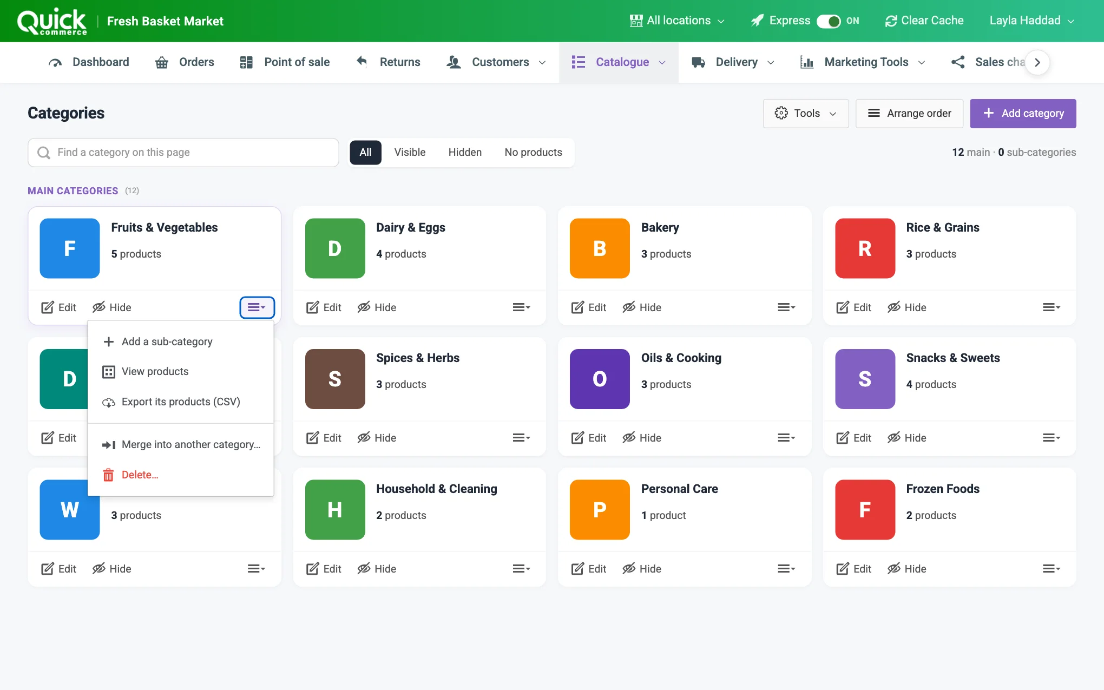Hide the Oils & Cooking category
Viewport: 1104px width, 690px height.
click(642, 438)
